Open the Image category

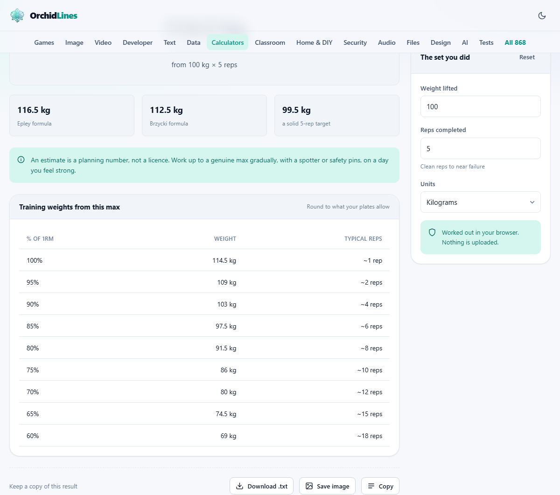point(74,42)
